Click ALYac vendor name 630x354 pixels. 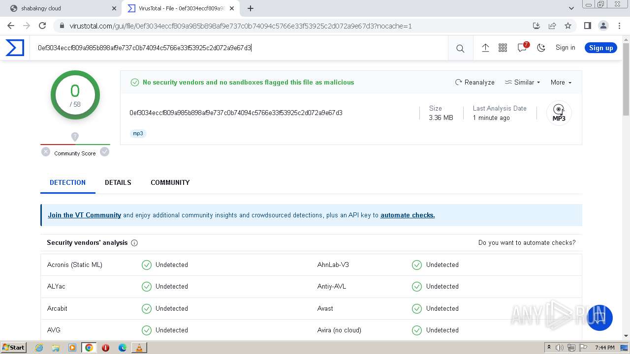click(x=56, y=286)
